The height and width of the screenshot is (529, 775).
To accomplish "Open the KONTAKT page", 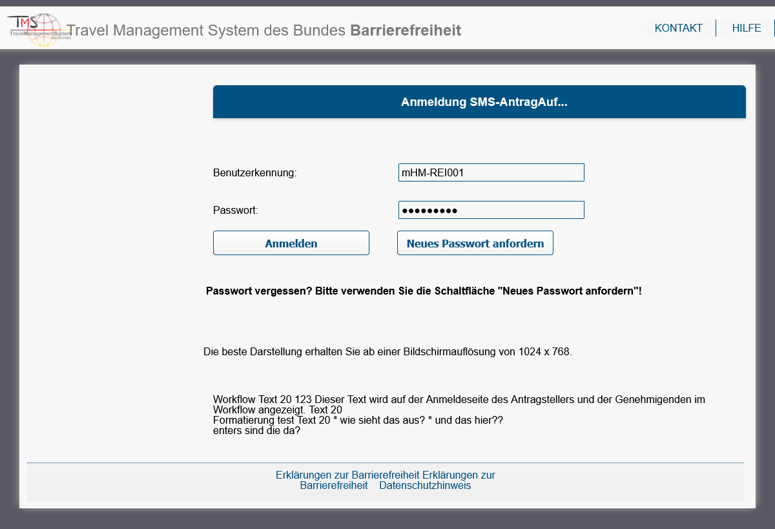I will pos(678,28).
